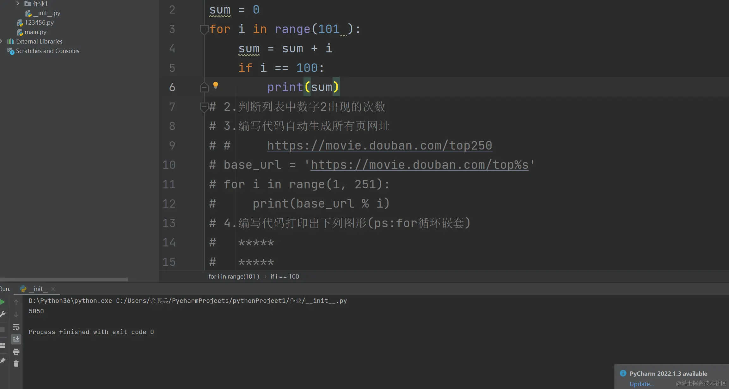
Task: Open main.py in project tree
Action: pyautogui.click(x=35, y=32)
